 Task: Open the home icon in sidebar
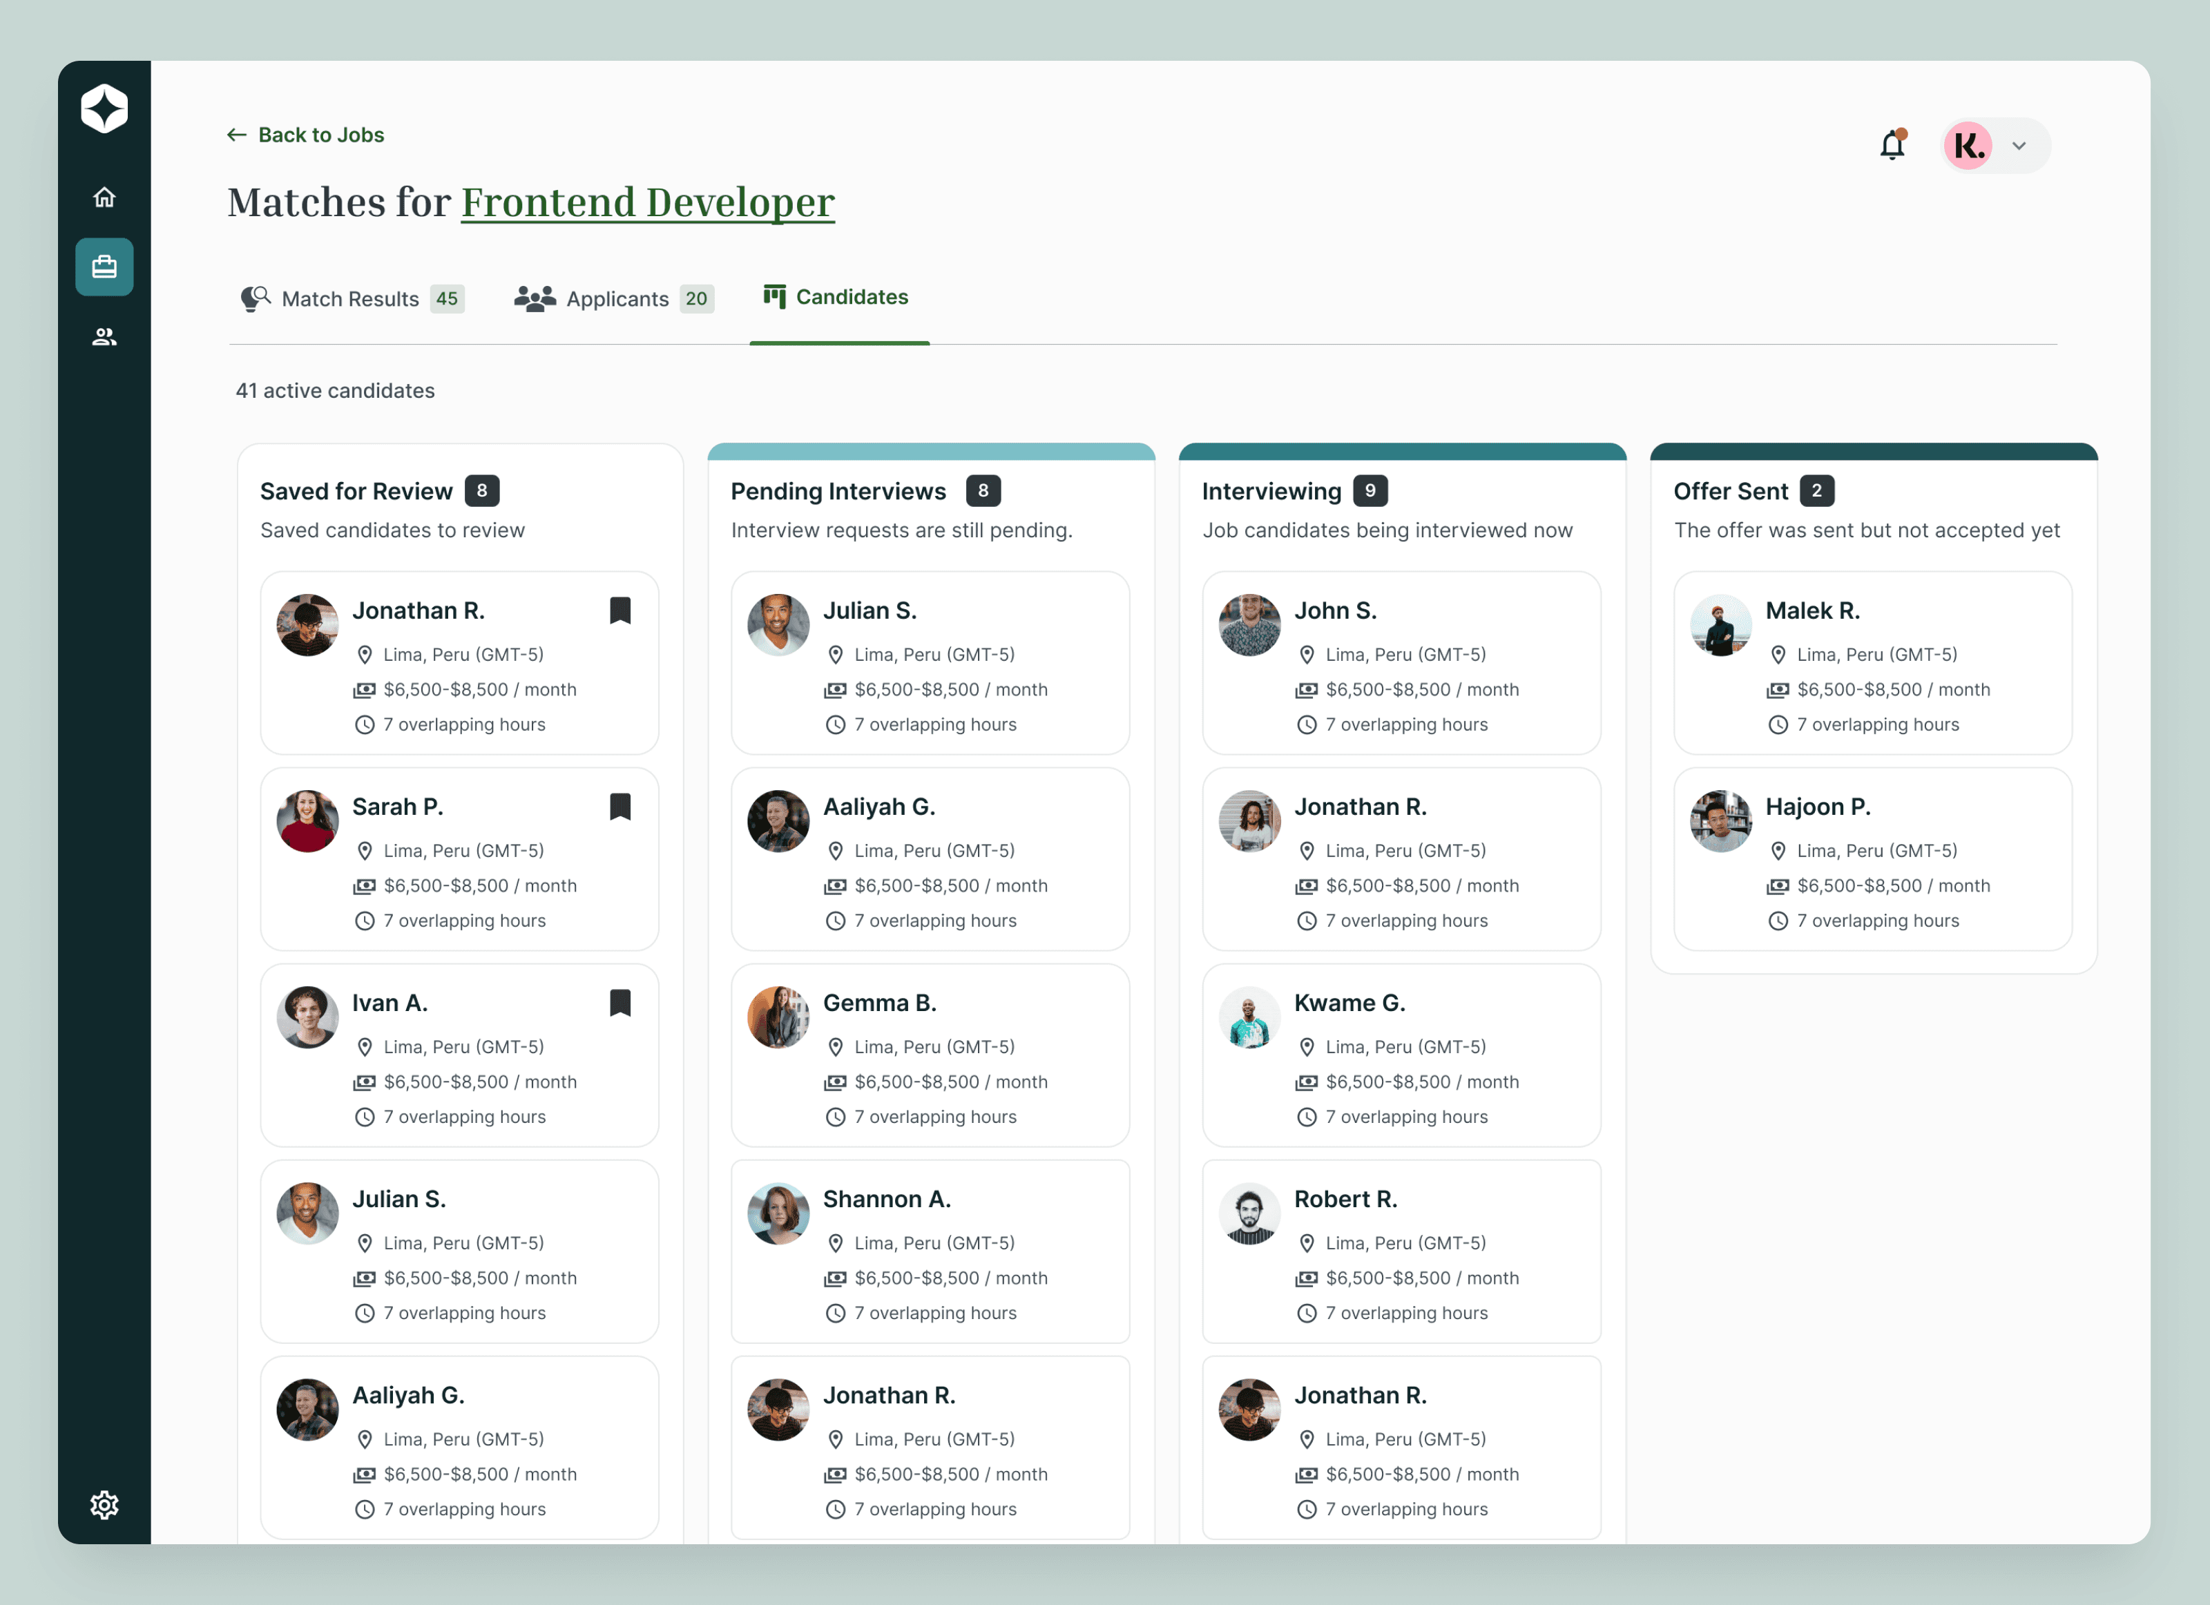click(x=104, y=198)
